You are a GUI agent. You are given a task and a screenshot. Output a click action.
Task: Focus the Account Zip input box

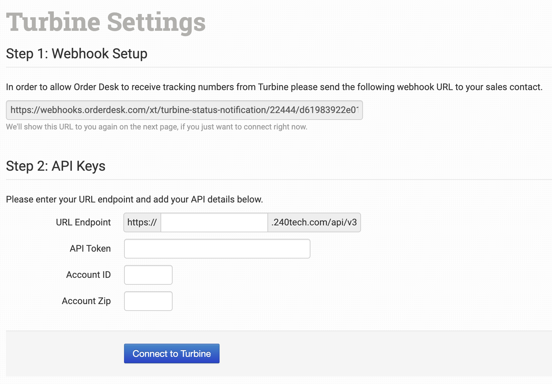point(148,301)
